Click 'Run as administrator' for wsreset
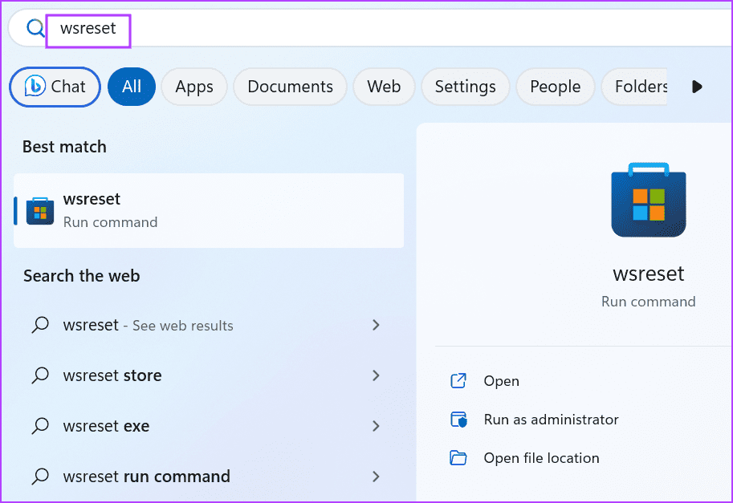This screenshot has height=503, width=733. pyautogui.click(x=551, y=419)
